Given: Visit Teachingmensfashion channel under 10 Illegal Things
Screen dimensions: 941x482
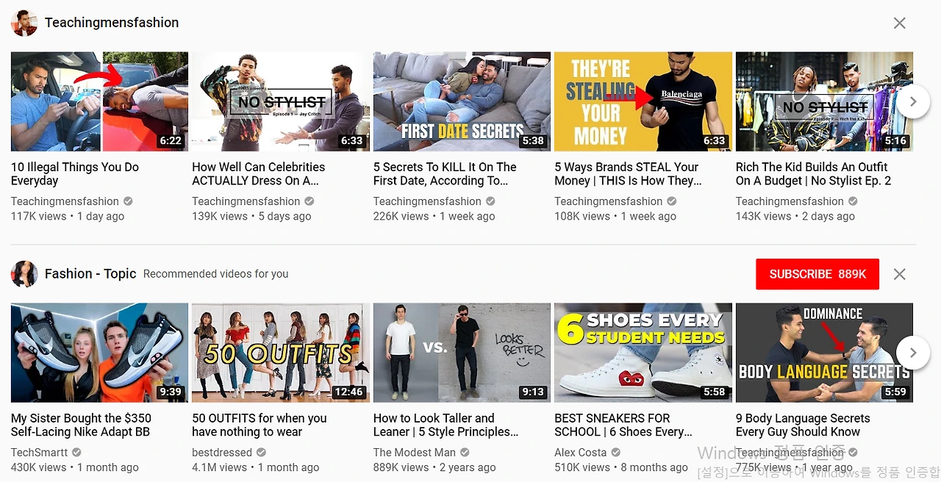Looking at the screenshot, I should point(65,201).
